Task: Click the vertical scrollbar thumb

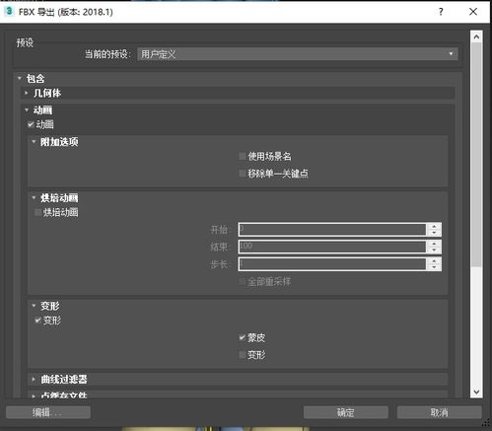Action: (476, 155)
